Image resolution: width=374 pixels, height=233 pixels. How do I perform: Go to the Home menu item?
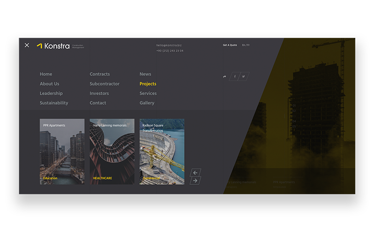coord(46,74)
